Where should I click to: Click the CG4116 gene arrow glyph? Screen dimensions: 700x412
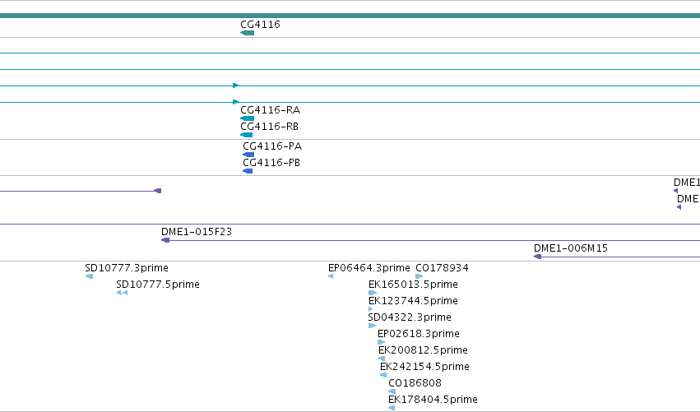tap(247, 33)
